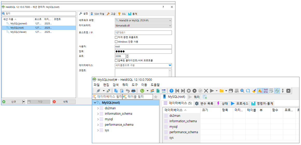Expand the information_schema tree node
301x145 pixels.
click(98, 114)
